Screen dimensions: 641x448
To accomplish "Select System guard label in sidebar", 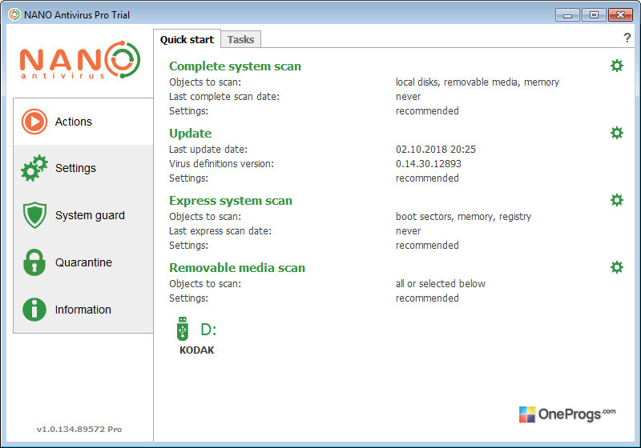I will [90, 215].
